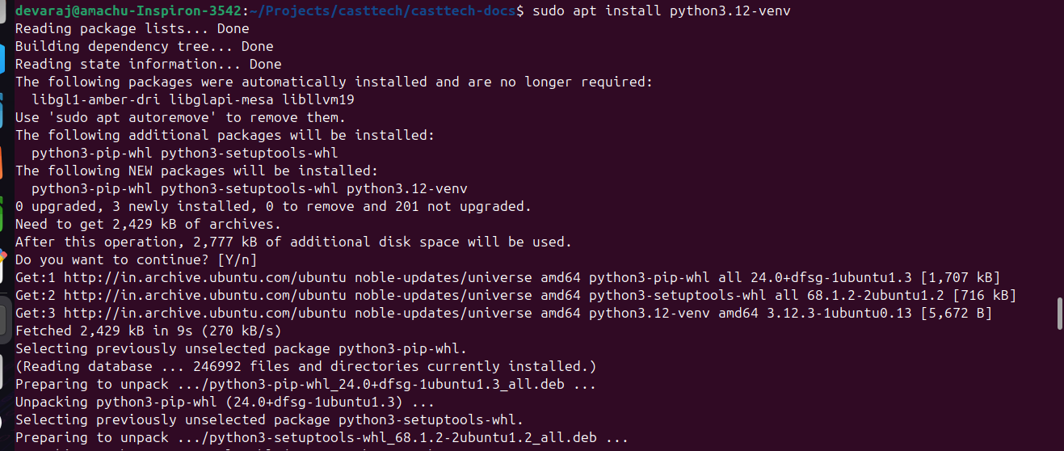The image size is (1064, 451).
Task: Click the 'Fetched 2,429 kB in 9s' line
Action: click(x=148, y=331)
